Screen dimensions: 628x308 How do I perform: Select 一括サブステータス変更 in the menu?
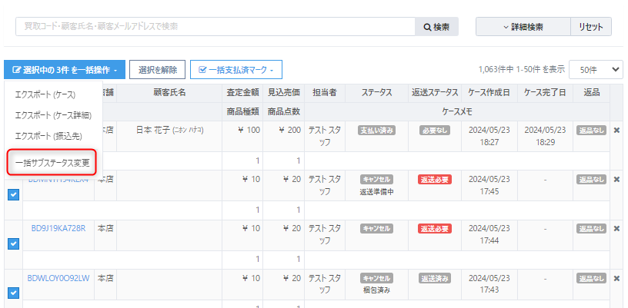pyautogui.click(x=52, y=163)
